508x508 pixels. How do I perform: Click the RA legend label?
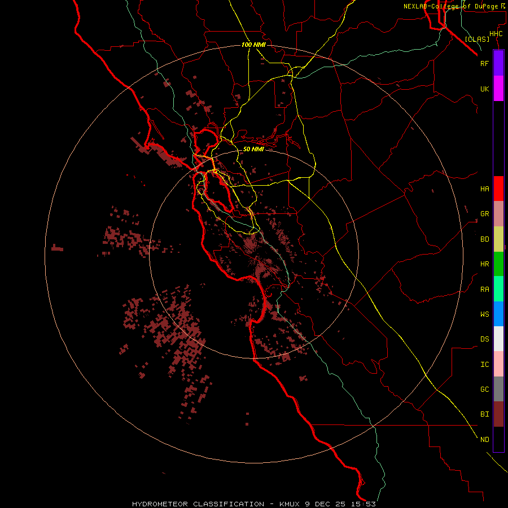484,289
